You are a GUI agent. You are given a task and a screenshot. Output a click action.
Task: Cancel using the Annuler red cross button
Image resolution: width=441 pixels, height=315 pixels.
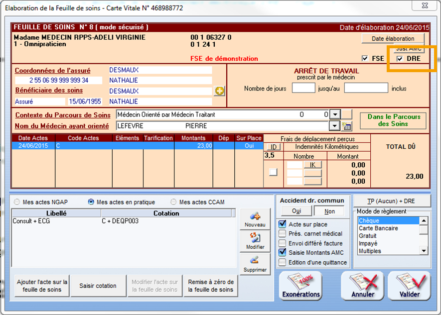[x=362, y=287]
